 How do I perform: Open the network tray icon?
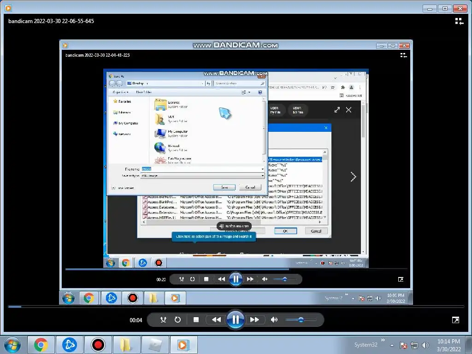[x=414, y=345]
